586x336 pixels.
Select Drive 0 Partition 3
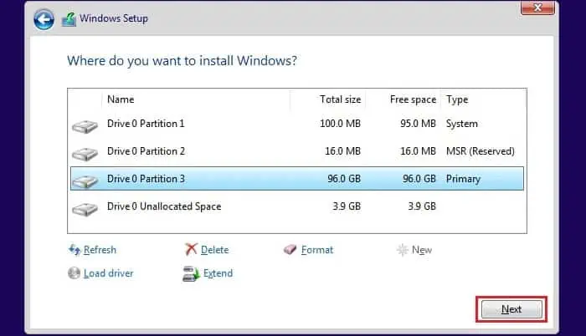pos(297,179)
